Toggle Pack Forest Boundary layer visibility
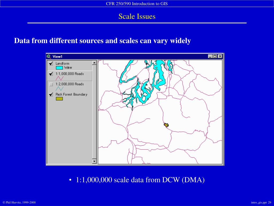The width and height of the screenshot is (274, 206). pyautogui.click(x=51, y=95)
